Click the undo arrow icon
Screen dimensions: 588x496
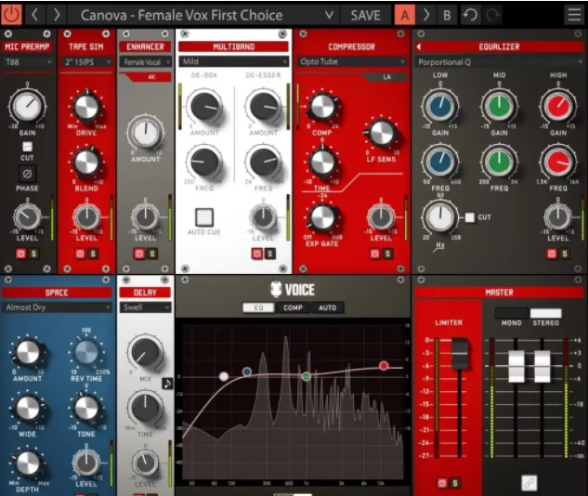coord(471,15)
